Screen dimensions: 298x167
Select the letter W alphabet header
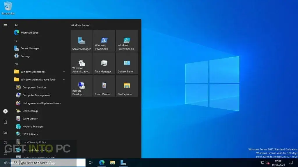click(x=16, y=64)
